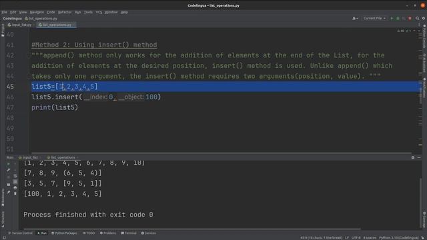Open Run panel settings gear
Screen dimensions: 427x240
413,157
